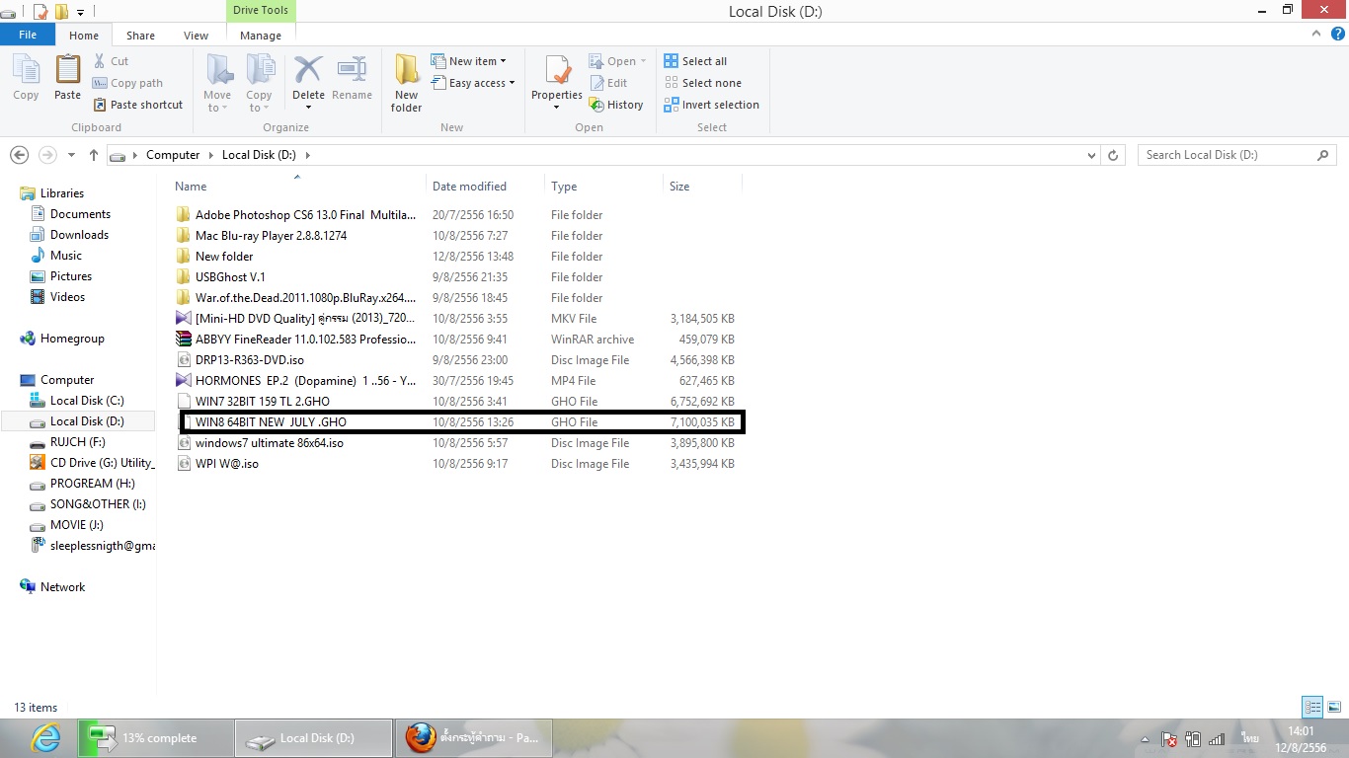Switch to the Share ribbon tab
The width and height of the screenshot is (1349, 758).
tap(140, 36)
